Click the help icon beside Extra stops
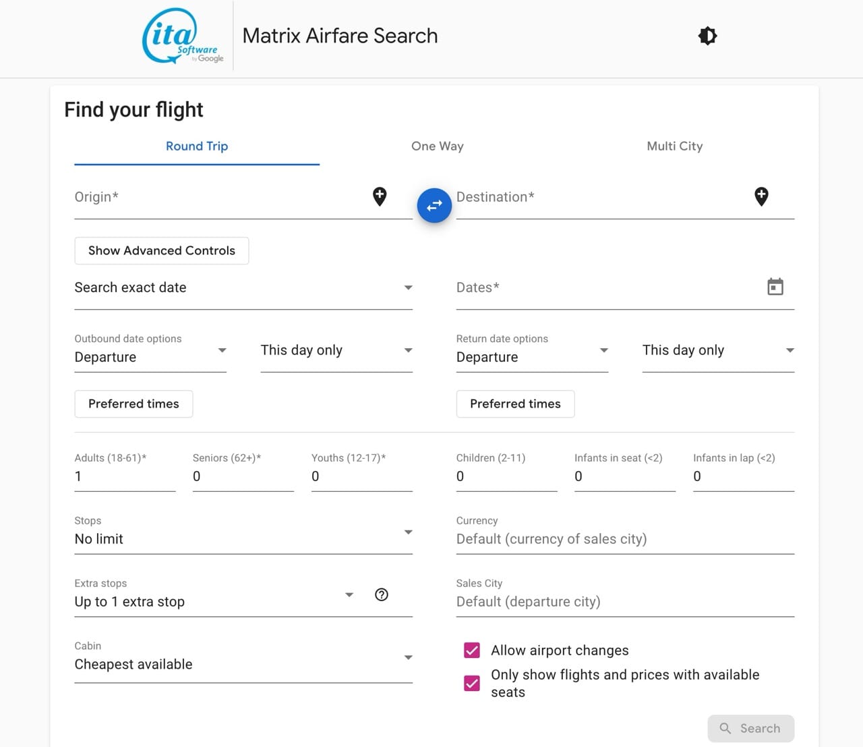 pos(382,594)
